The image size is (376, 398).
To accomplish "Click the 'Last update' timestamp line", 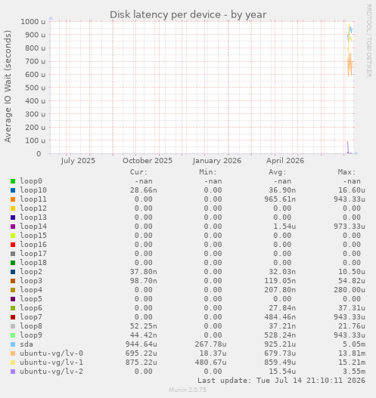I will click(281, 381).
